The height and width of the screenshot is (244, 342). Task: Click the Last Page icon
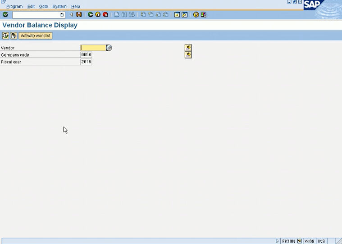click(x=166, y=14)
